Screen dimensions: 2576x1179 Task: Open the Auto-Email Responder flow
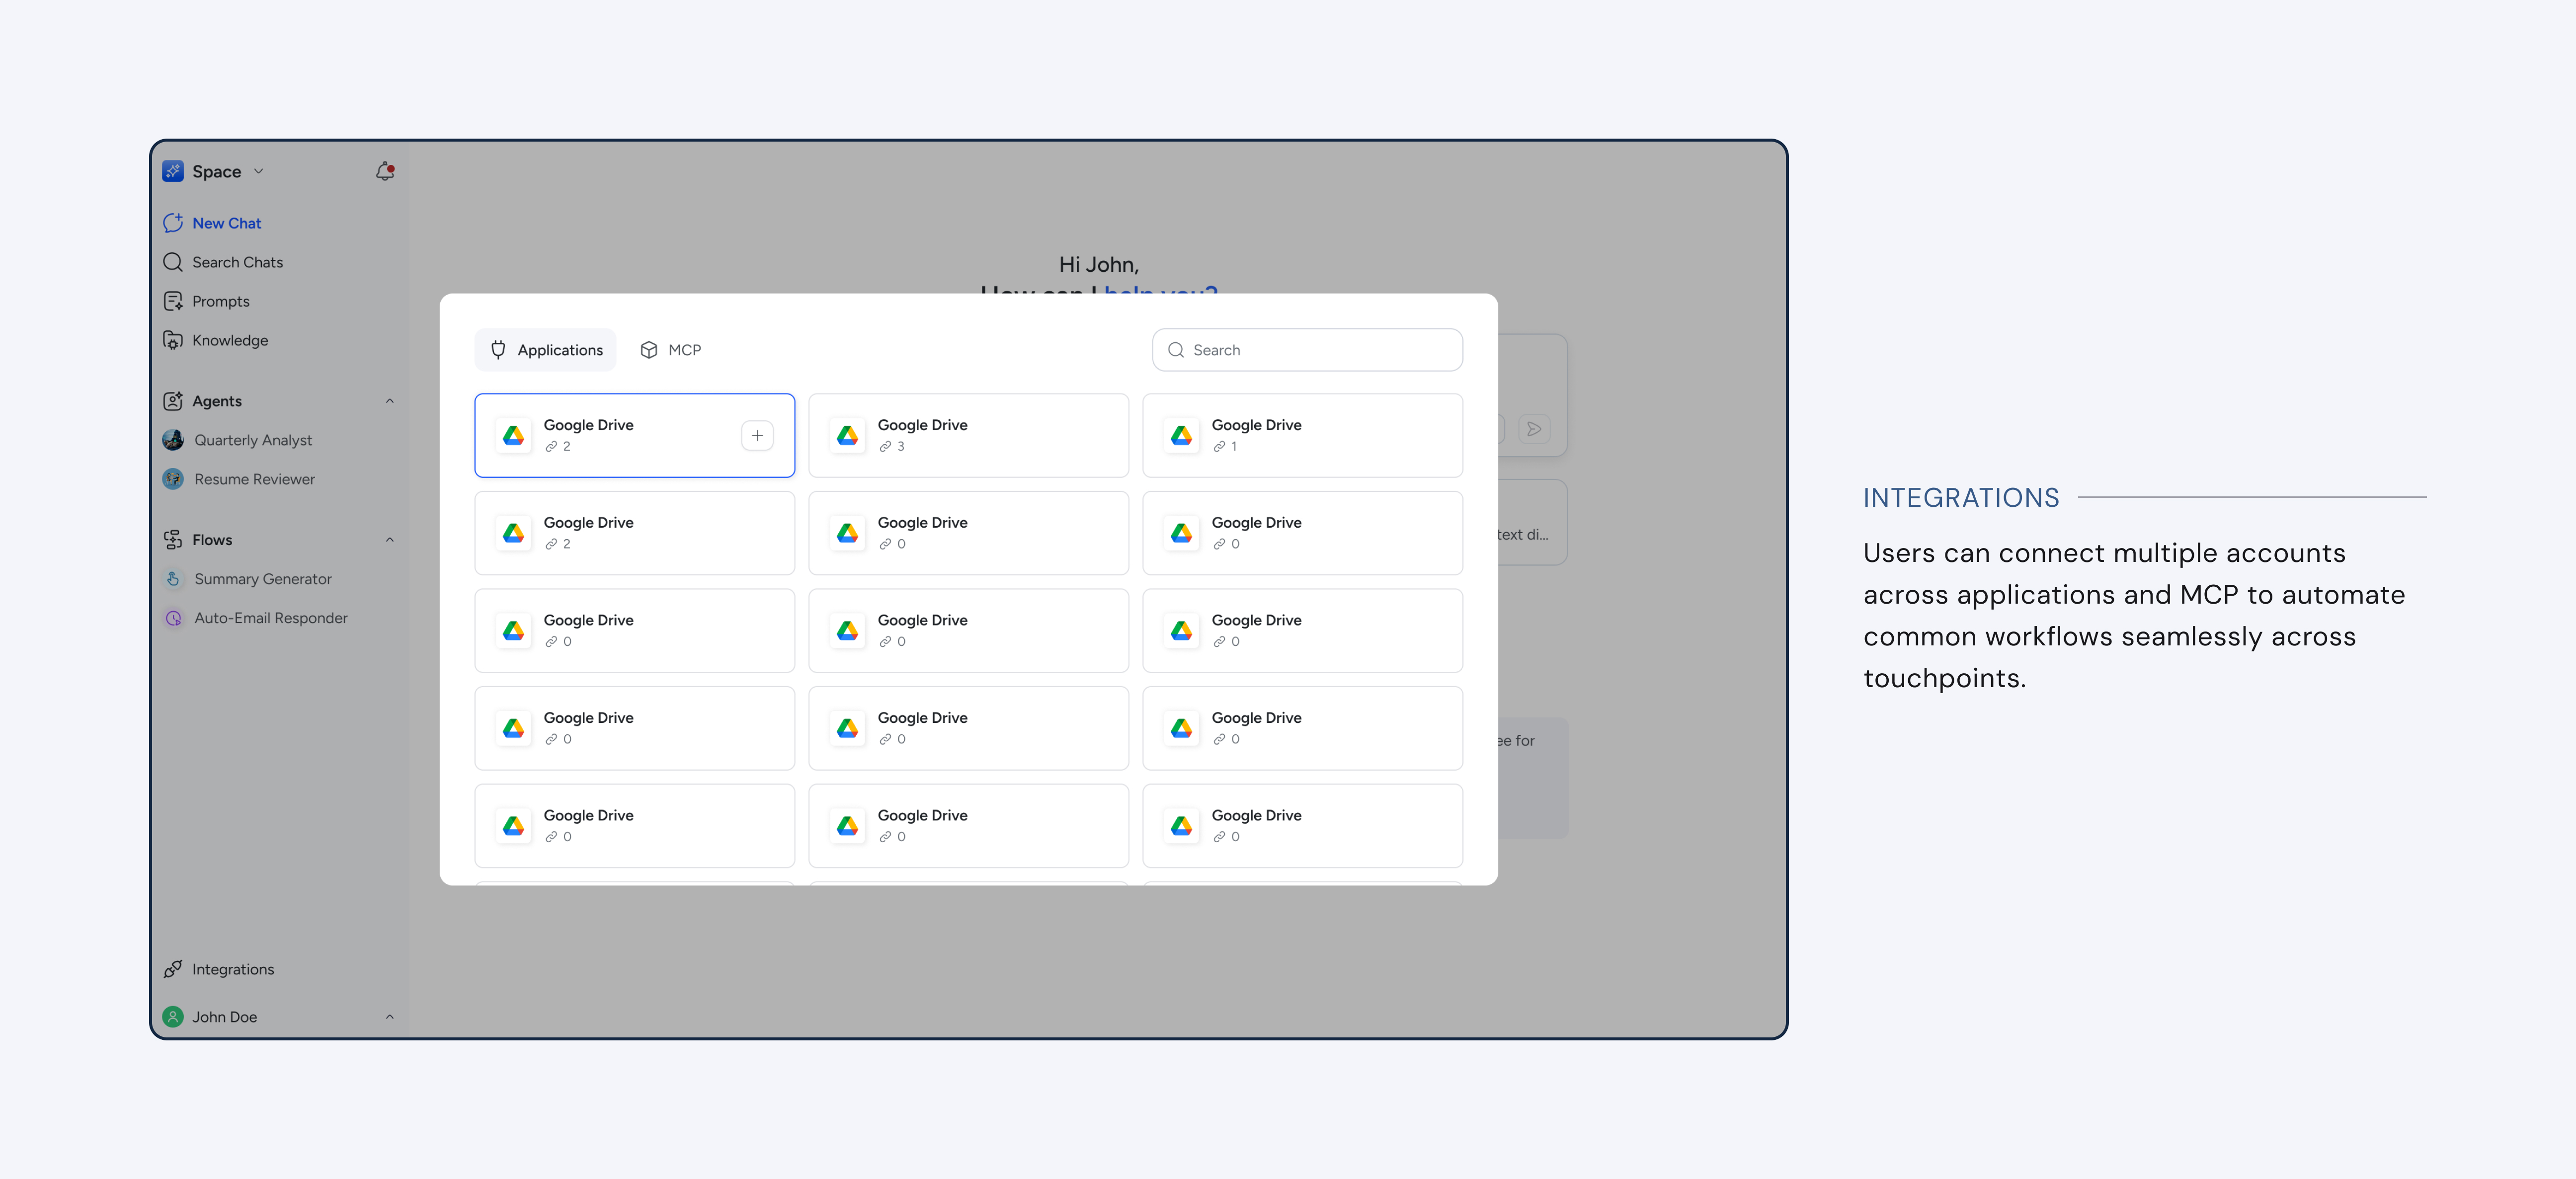[271, 618]
